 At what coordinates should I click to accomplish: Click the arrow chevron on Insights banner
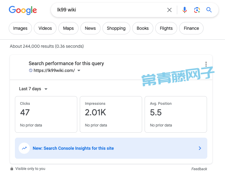[x=200, y=148]
